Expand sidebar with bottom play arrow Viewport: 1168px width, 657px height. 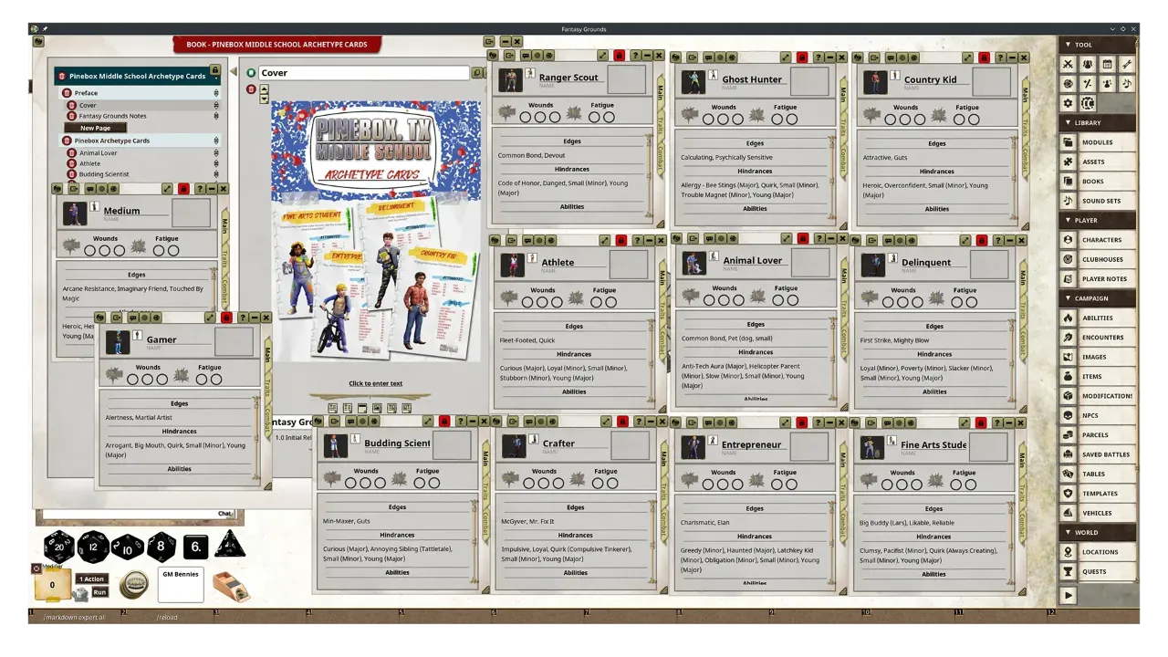coord(1069,595)
